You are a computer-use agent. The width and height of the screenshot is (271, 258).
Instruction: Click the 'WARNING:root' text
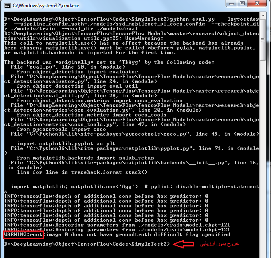24,234
